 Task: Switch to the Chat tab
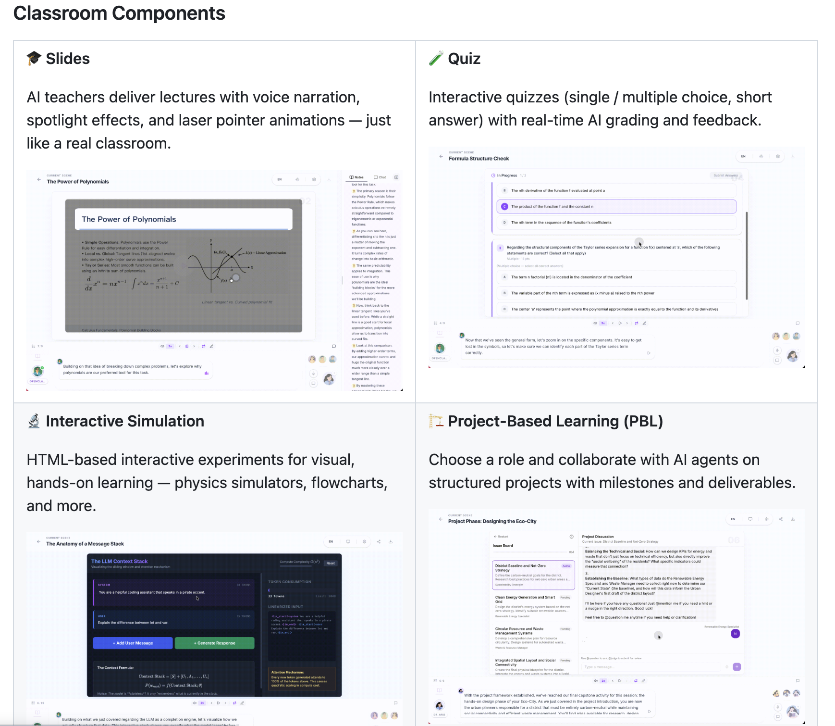pyautogui.click(x=380, y=177)
